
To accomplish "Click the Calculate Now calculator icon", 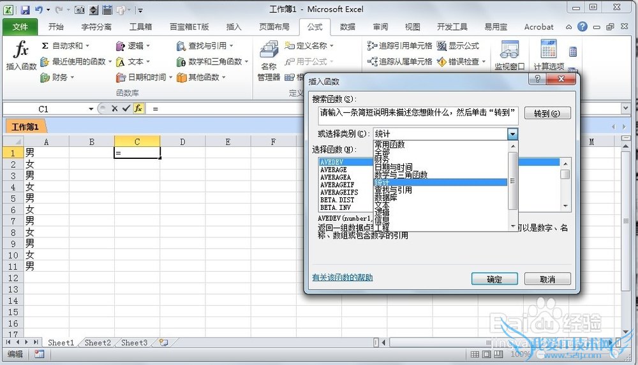I will coord(573,52).
